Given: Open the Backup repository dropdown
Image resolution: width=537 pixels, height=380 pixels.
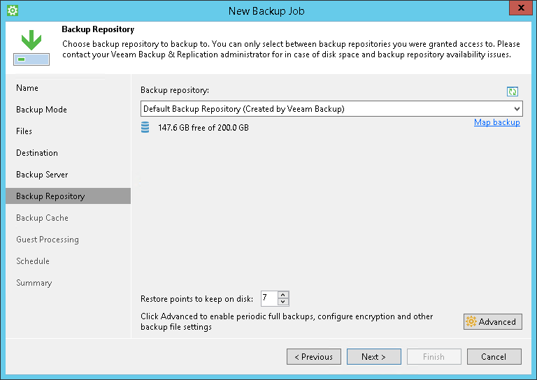Looking at the screenshot, I should [331, 109].
